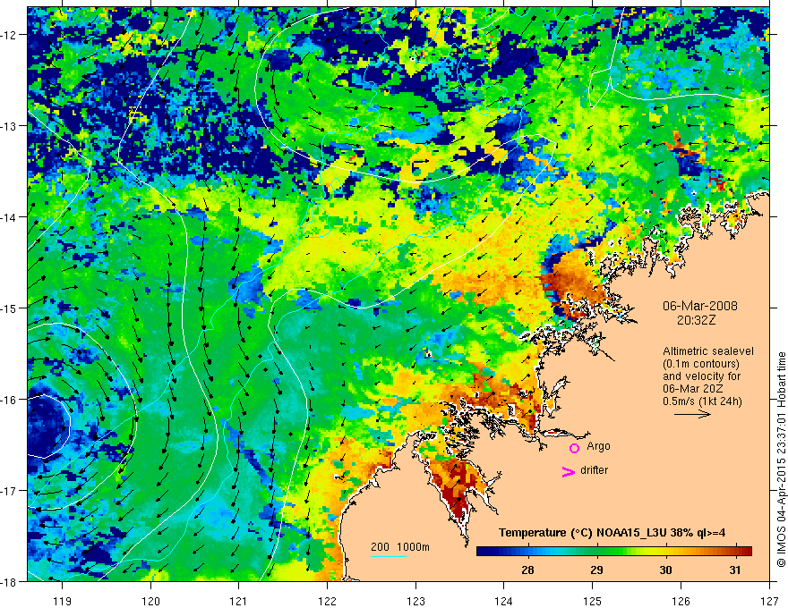This screenshot has height=608, width=788.
Task: Click the latitude axis label '-12'
Action: [10, 35]
